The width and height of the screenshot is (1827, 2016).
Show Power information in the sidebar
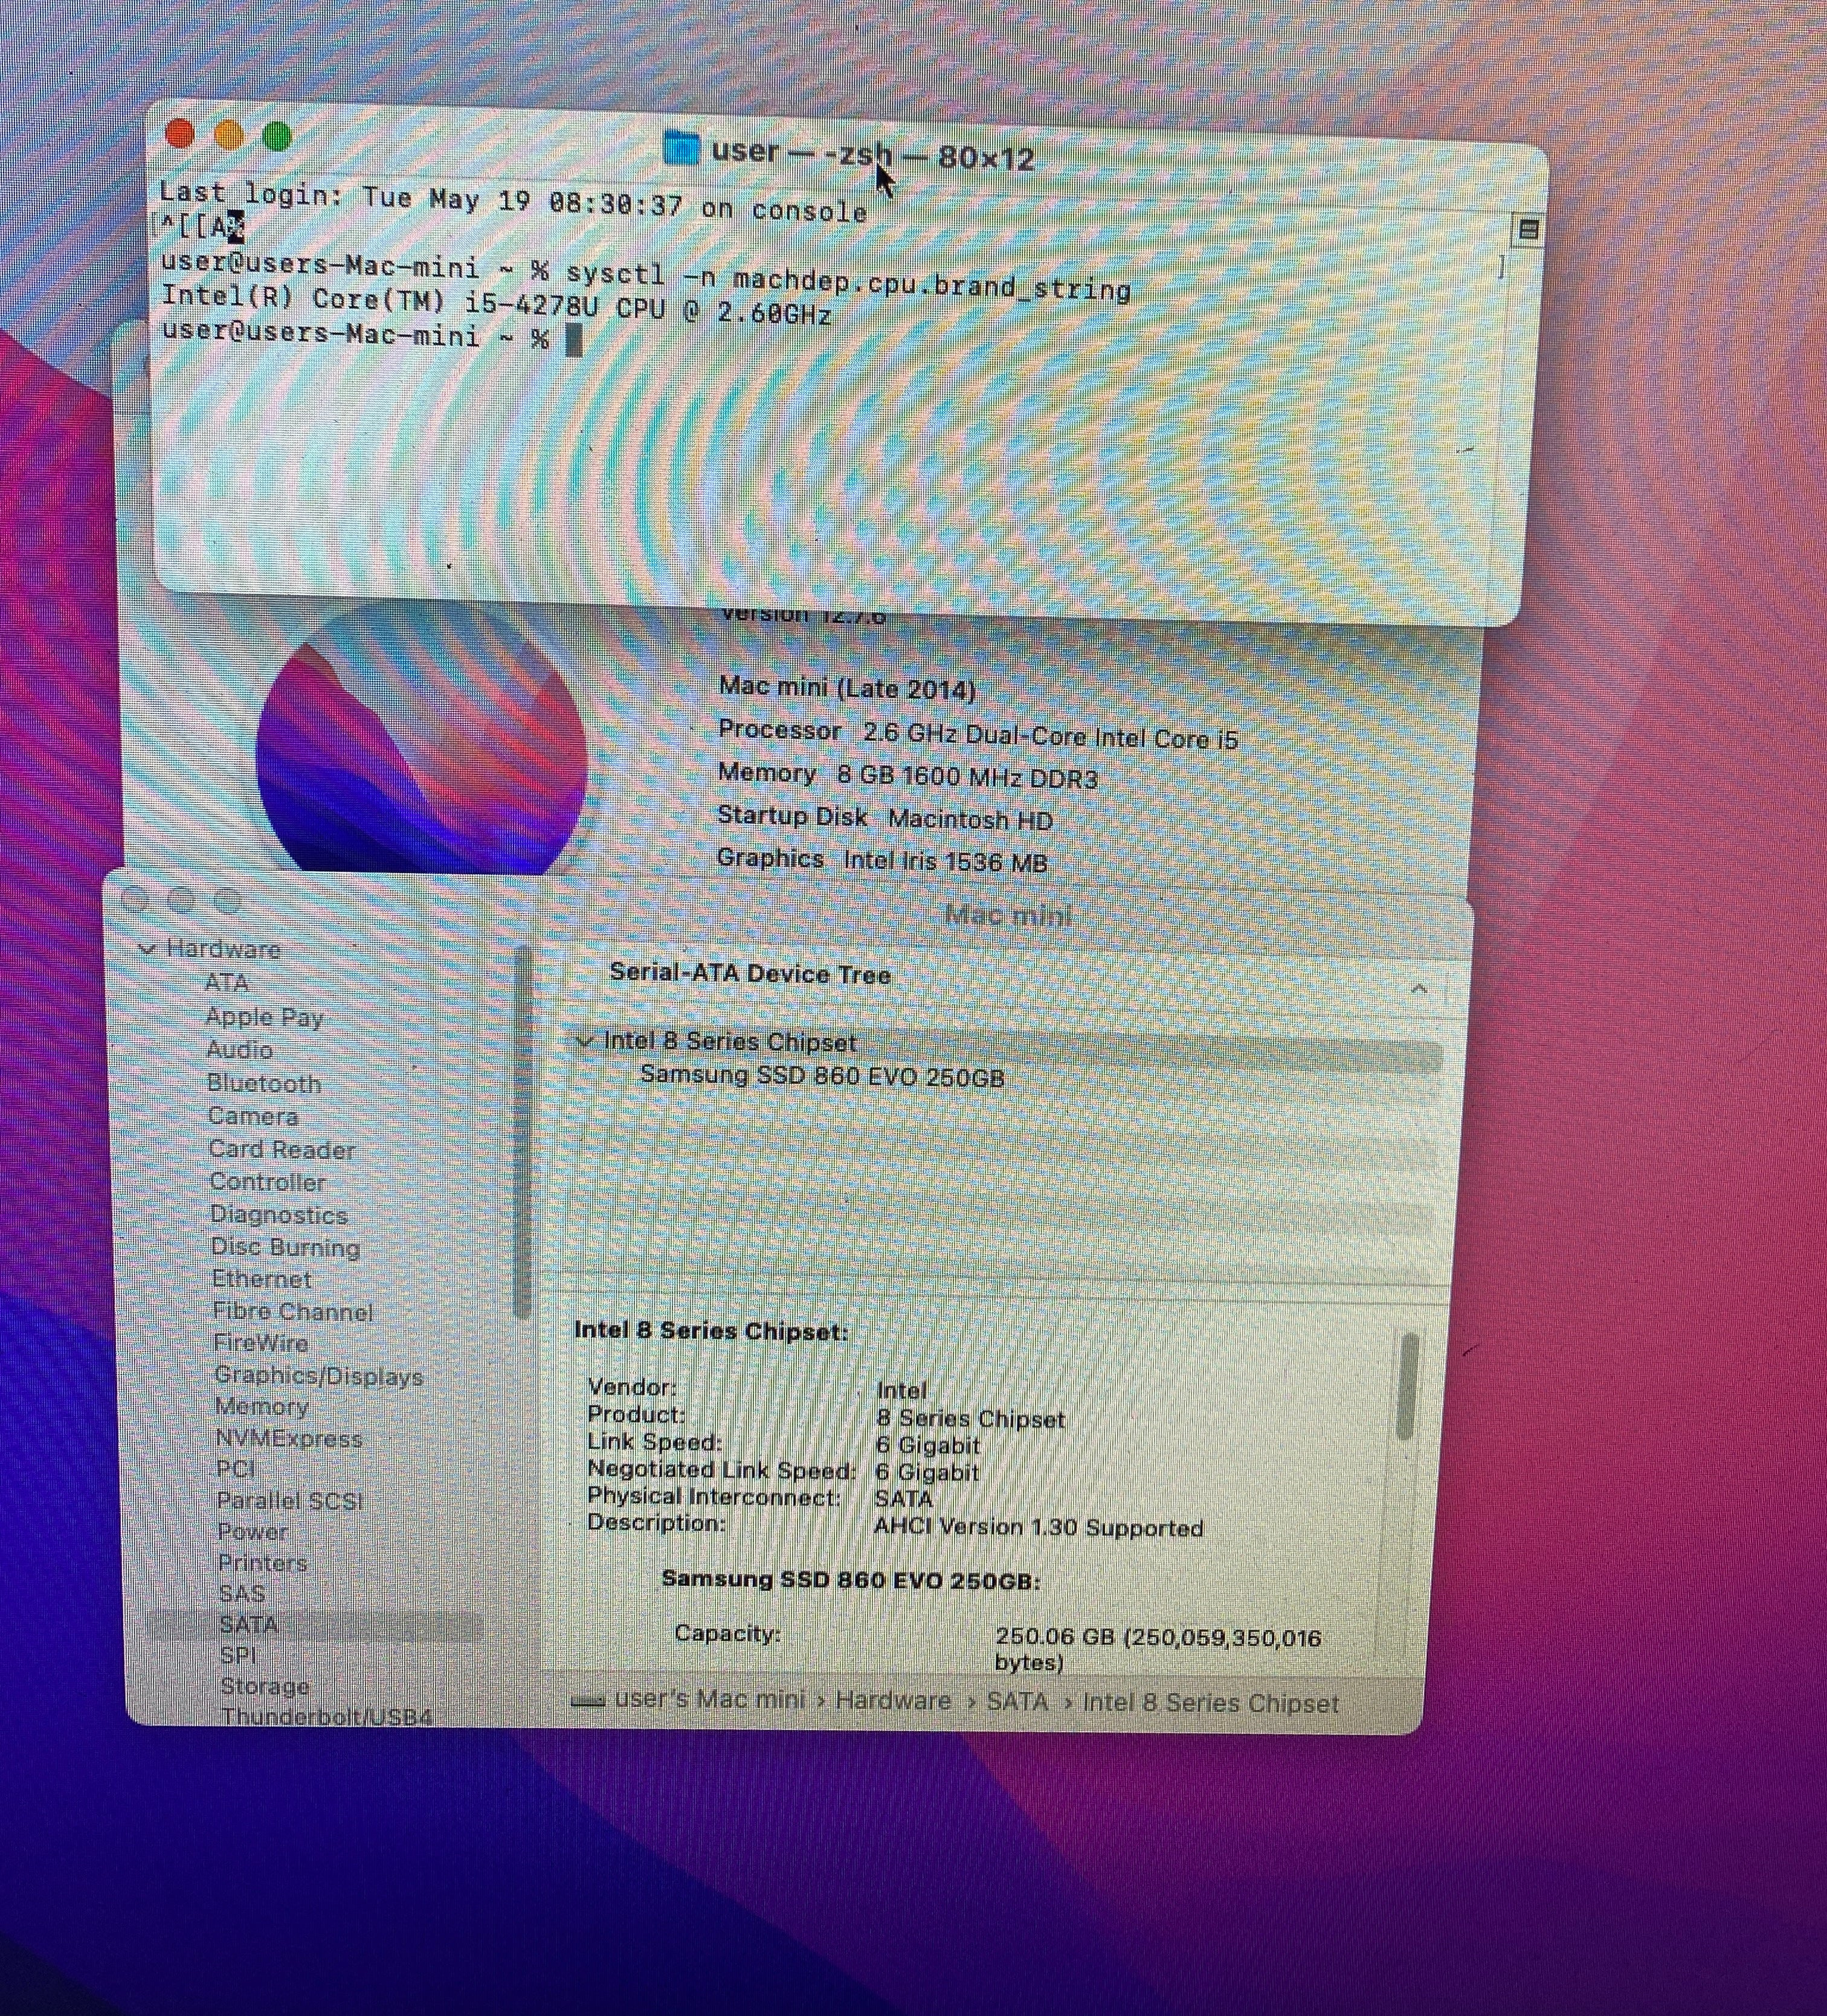pos(253,1532)
